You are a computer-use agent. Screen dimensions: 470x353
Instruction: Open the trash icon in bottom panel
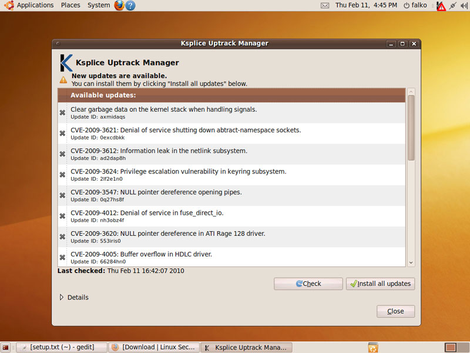click(372, 347)
